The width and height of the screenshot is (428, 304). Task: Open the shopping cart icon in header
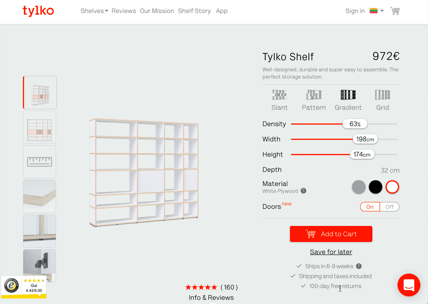pos(395,11)
